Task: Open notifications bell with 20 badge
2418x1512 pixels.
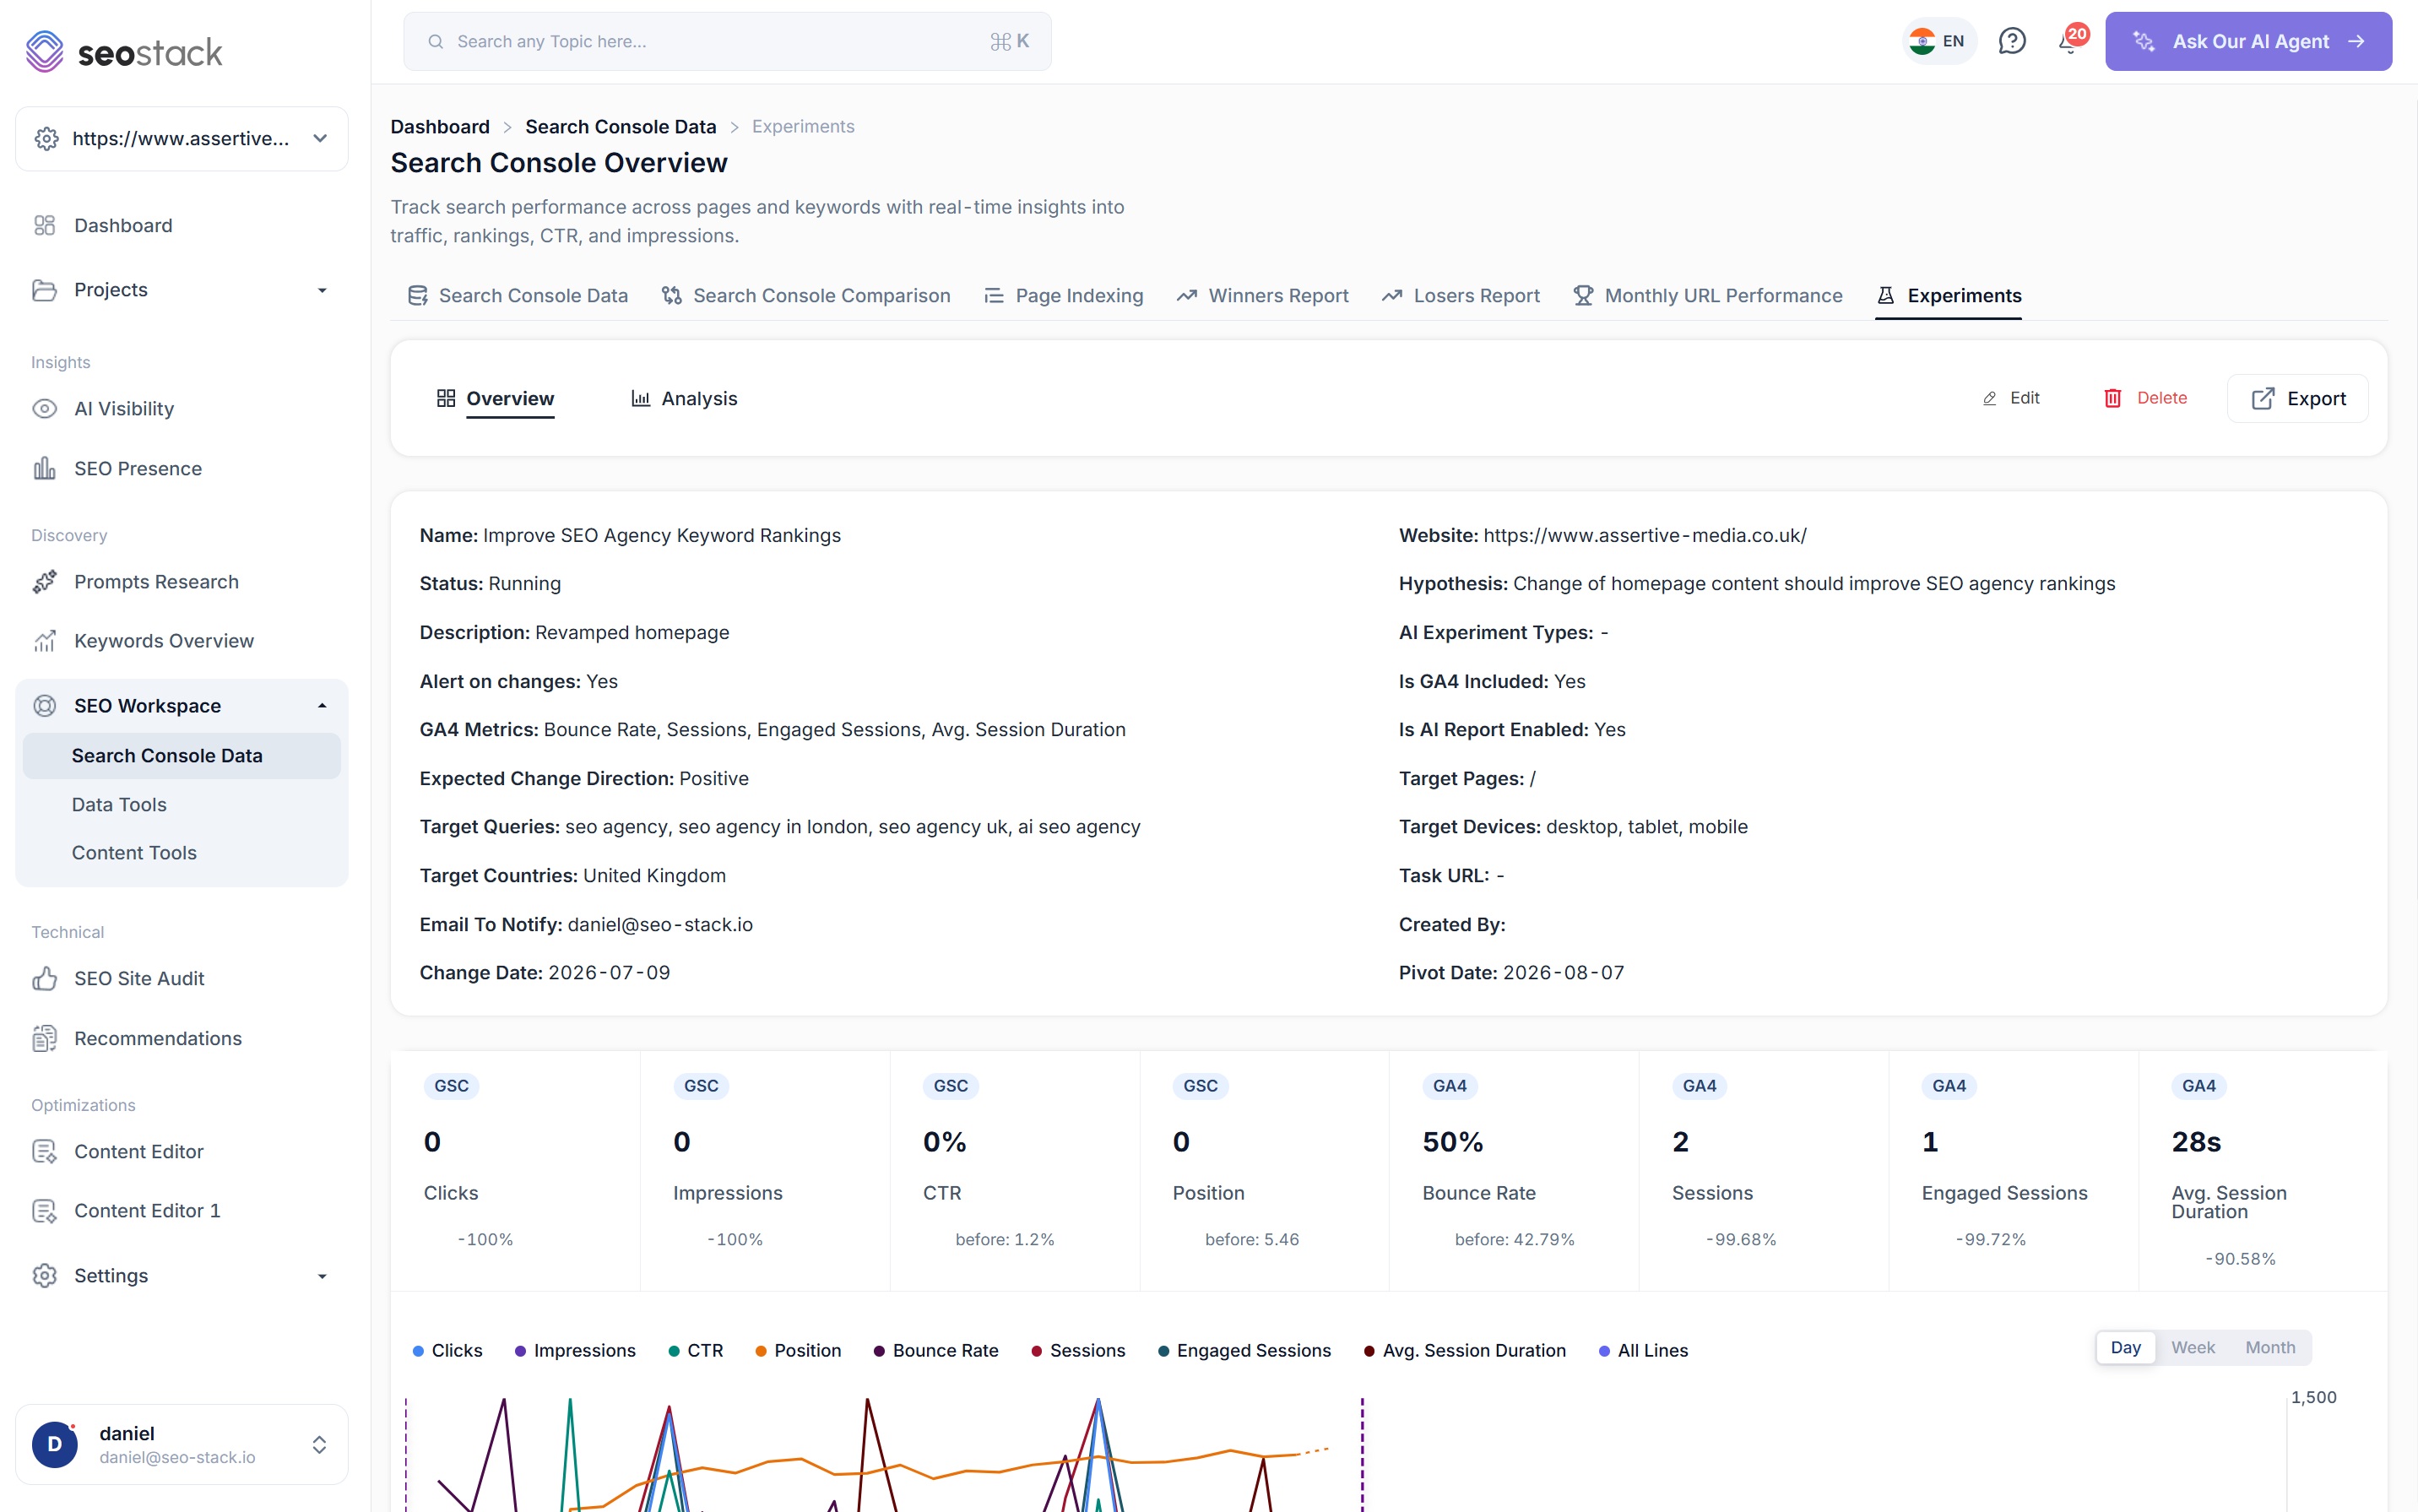Action: [2070, 40]
